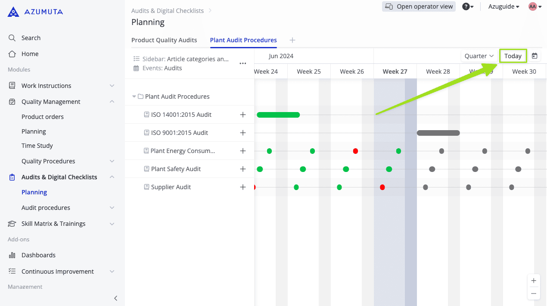This screenshot has width=547, height=306.
Task: Expand the Azuguide account dropdown
Action: (x=503, y=6)
